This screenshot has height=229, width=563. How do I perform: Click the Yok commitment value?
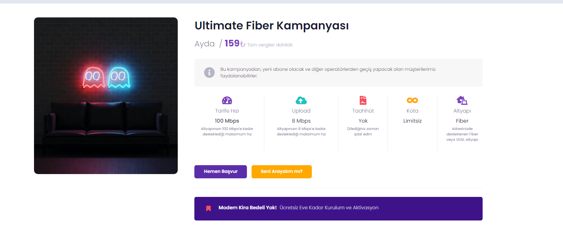[x=363, y=121]
